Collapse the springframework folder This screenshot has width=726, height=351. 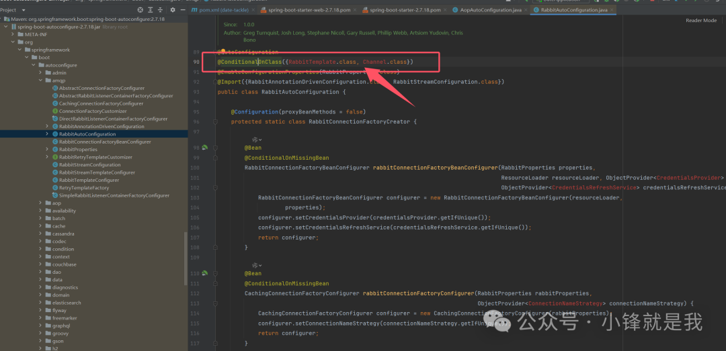tap(19, 50)
